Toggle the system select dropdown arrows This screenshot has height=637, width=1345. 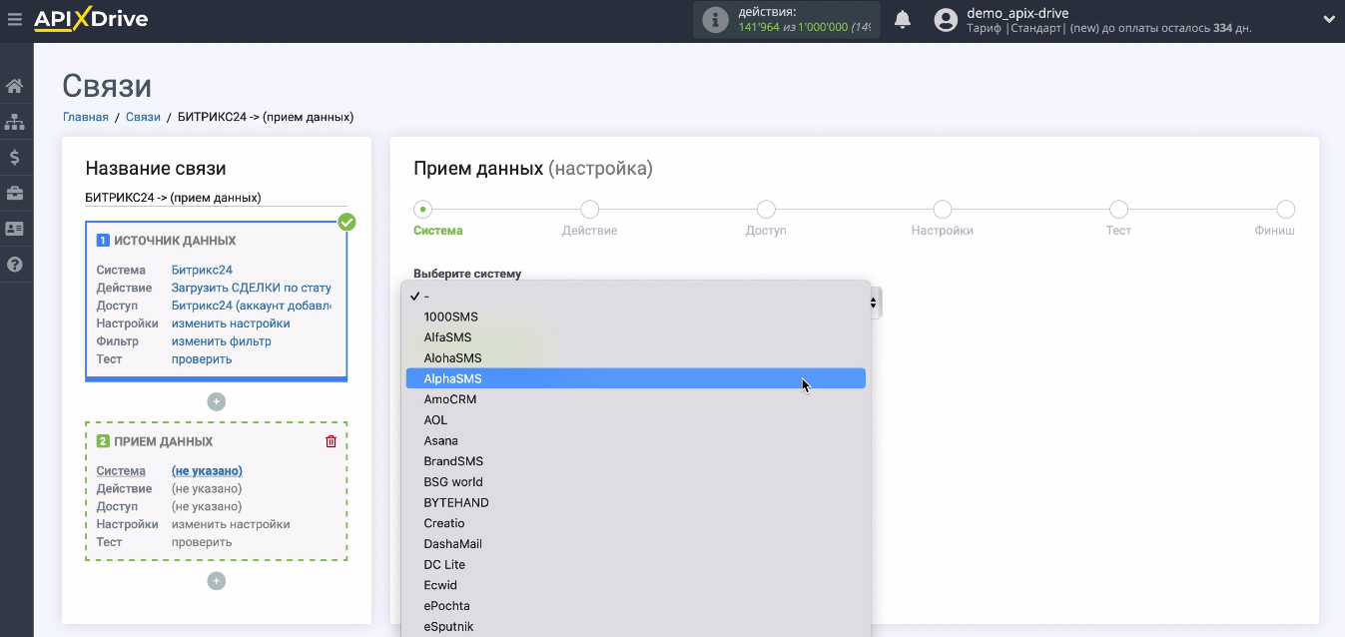pyautogui.click(x=875, y=302)
